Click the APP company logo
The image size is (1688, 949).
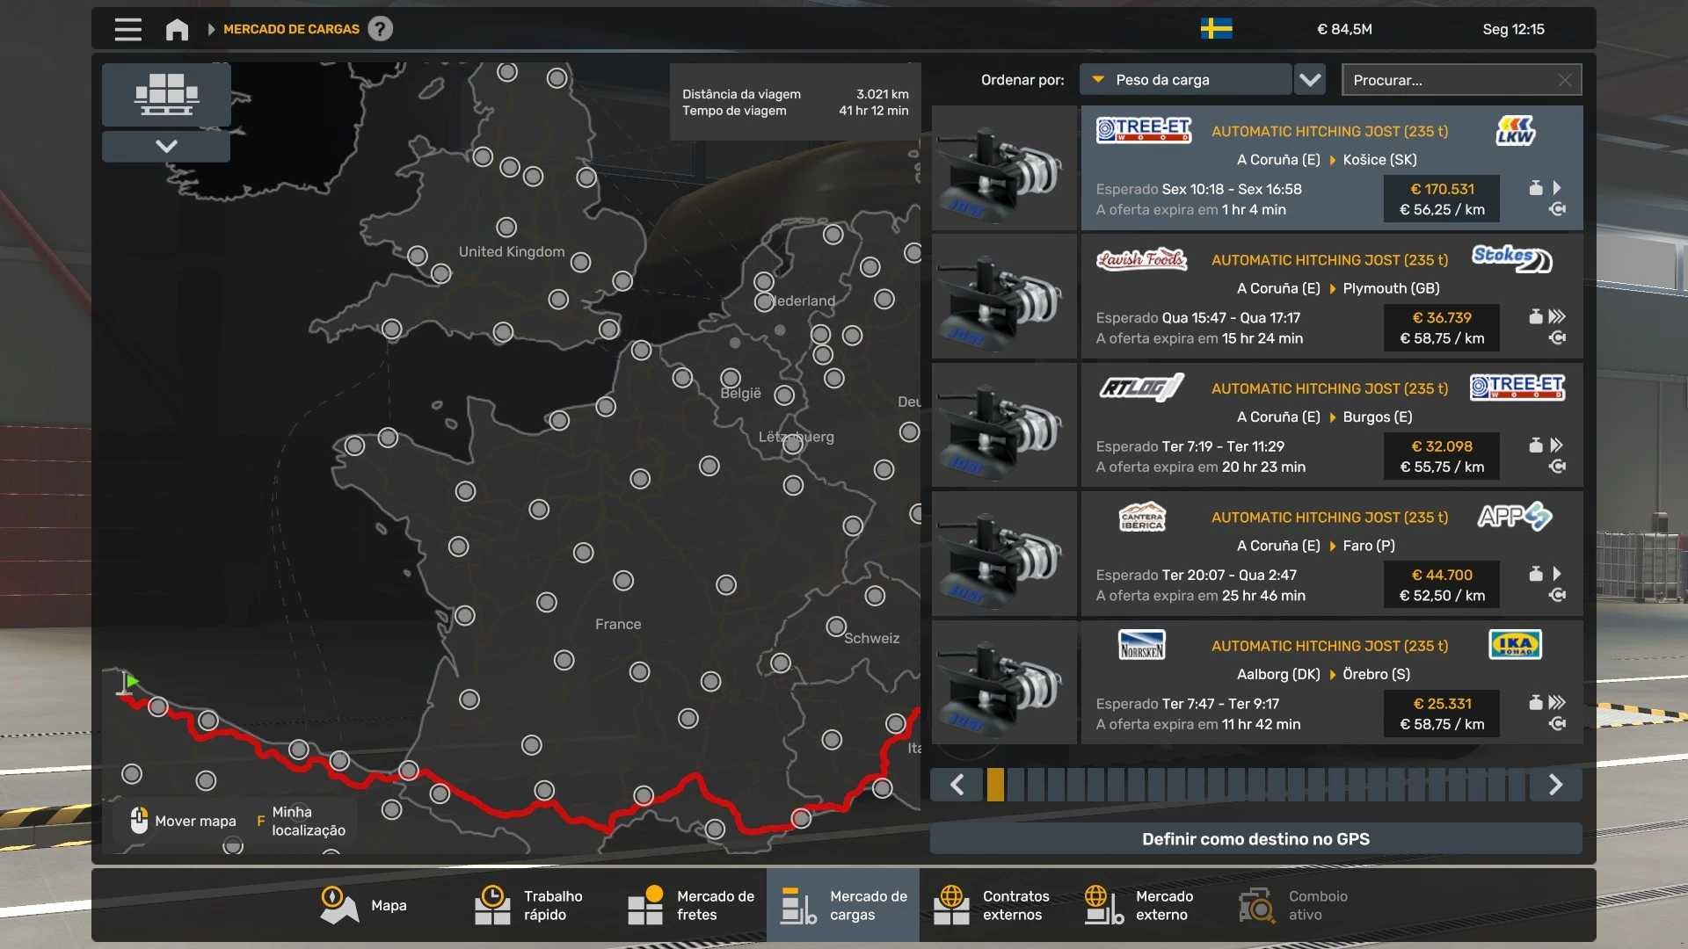(1515, 516)
